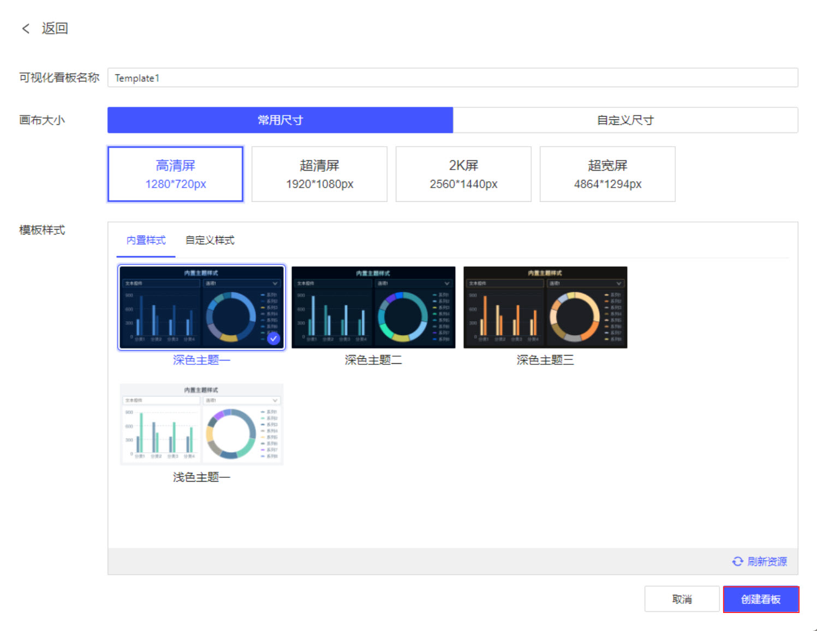The height and width of the screenshot is (631, 817).
Task: Click the 刷新资源 link
Action: 767,561
